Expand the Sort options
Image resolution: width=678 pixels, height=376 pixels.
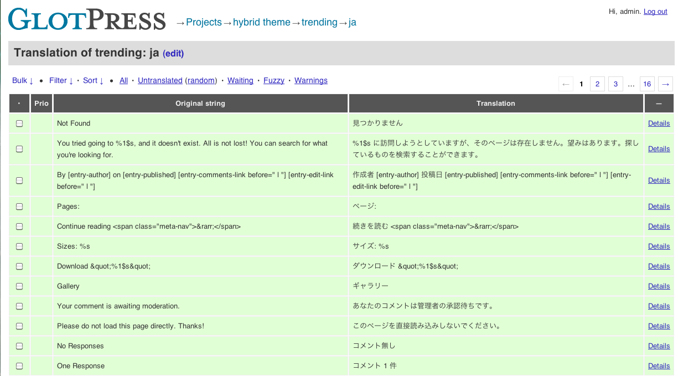click(x=94, y=80)
